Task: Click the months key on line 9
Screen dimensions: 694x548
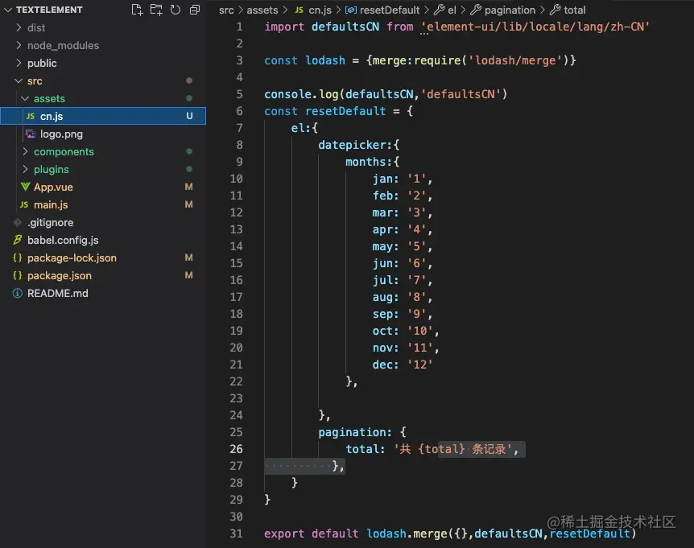Action: click(x=366, y=162)
